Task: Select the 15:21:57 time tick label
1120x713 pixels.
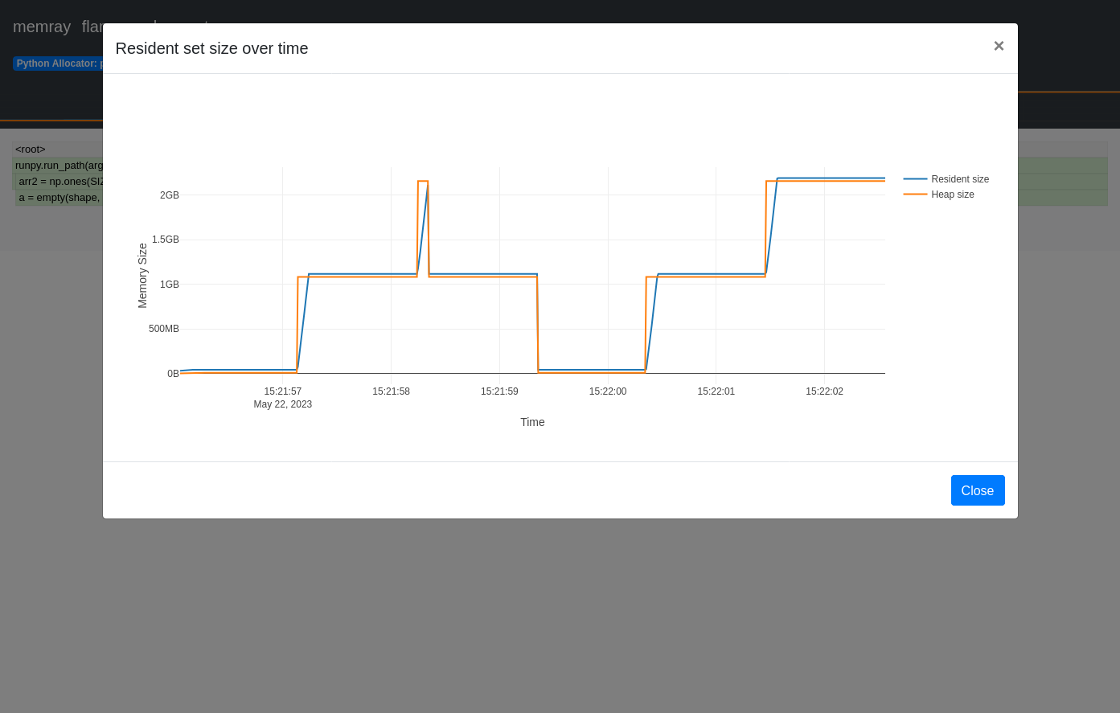Action: (282, 391)
